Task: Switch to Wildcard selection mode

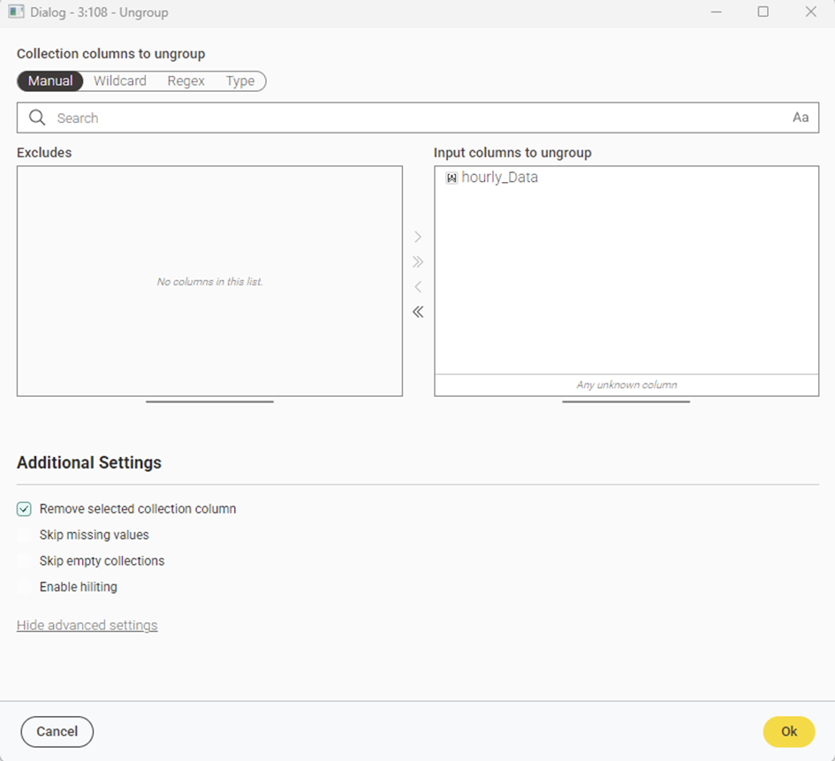Action: pyautogui.click(x=120, y=81)
